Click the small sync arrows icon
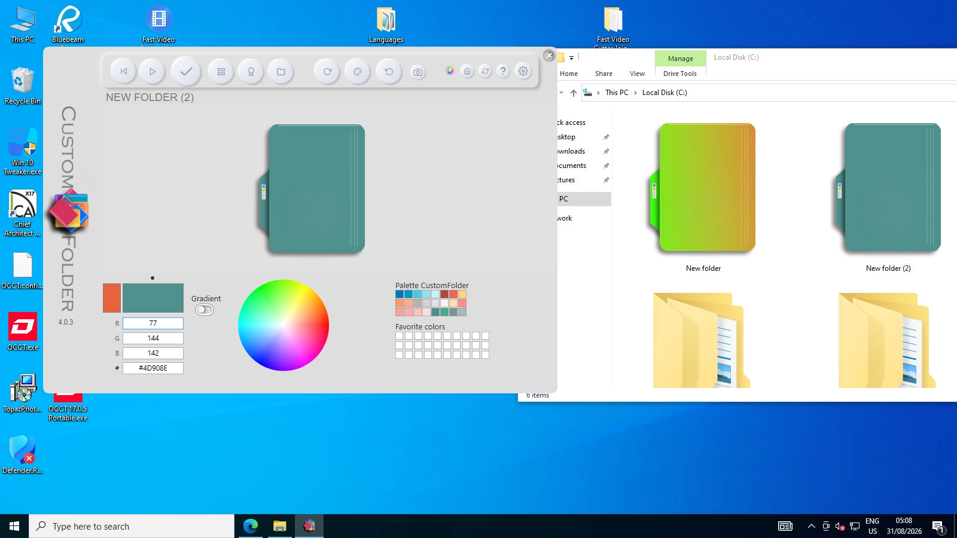Screen dimensions: 957x538 485,71
